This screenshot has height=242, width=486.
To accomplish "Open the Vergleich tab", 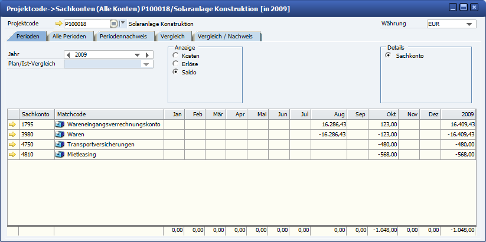I will click(x=172, y=37).
